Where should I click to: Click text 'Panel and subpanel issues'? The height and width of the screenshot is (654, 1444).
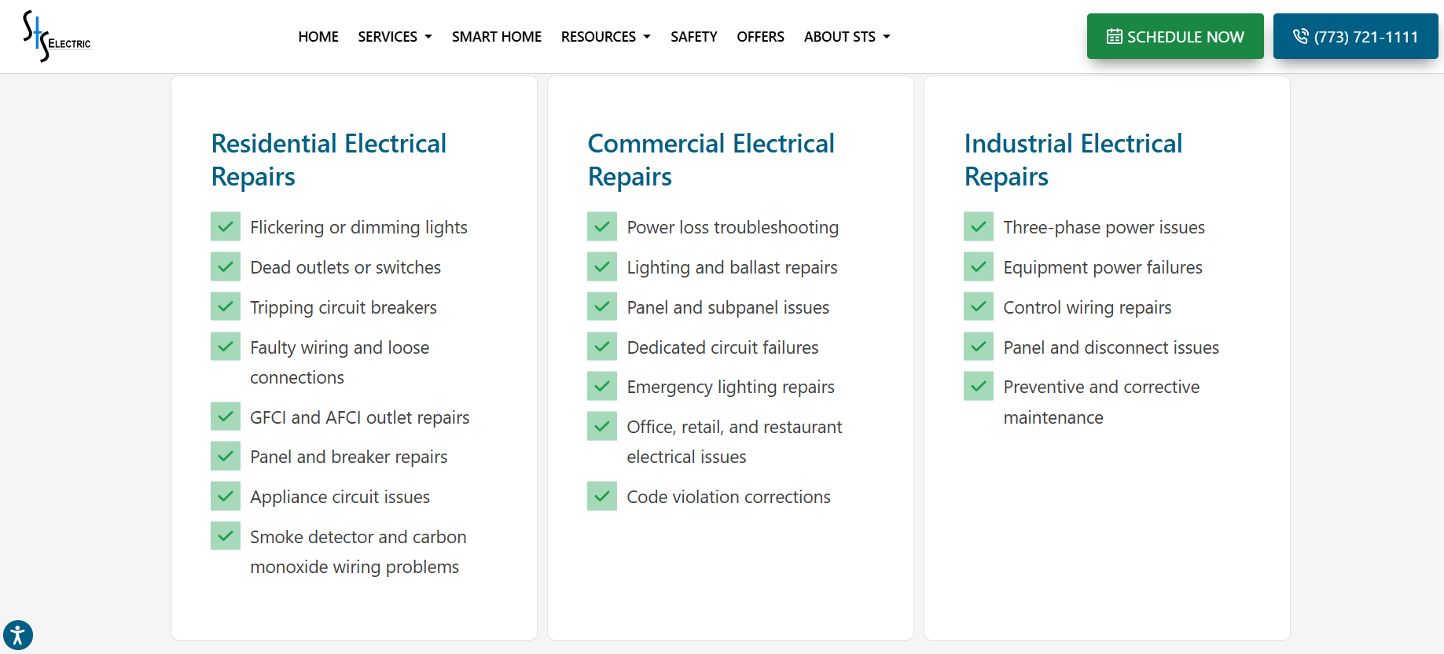tap(728, 307)
